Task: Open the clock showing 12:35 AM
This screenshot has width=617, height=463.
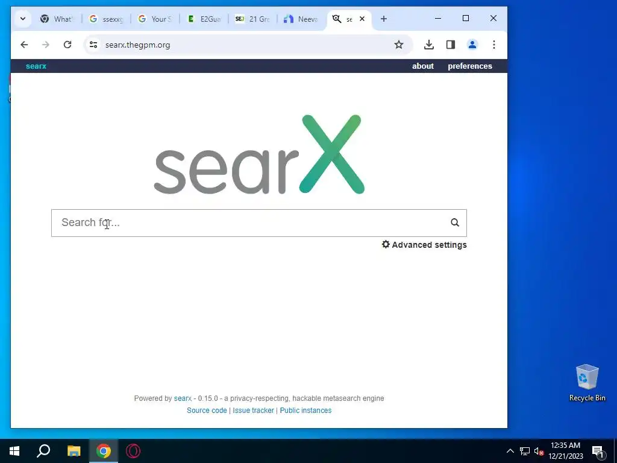Action: pyautogui.click(x=565, y=451)
